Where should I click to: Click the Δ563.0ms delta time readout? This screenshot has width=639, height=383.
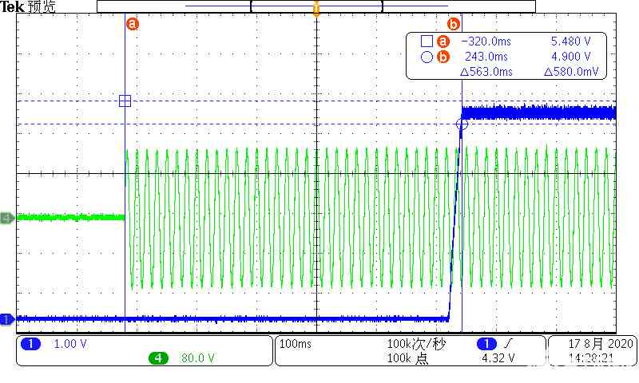[486, 72]
